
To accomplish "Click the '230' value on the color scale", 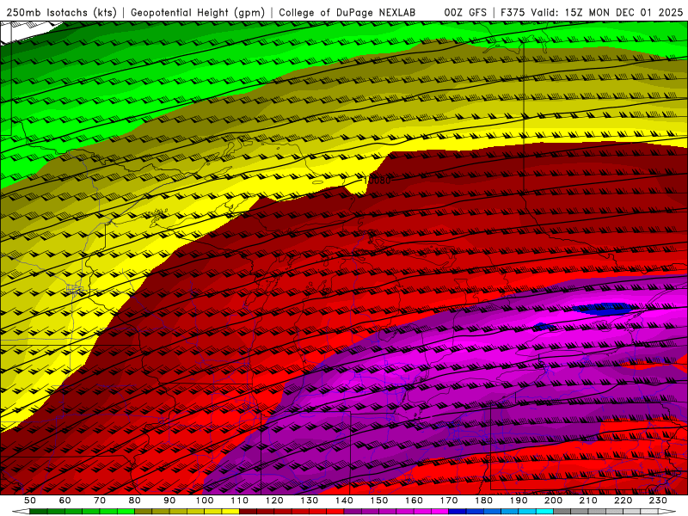I will [658, 501].
